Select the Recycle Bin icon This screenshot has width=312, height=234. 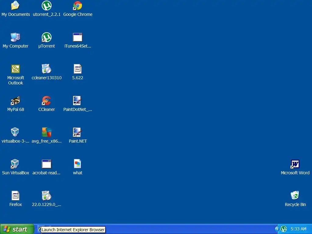click(295, 195)
